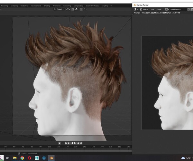Open the proportional editing falloff menu
Viewport: 193px width, 161px height.
pyautogui.click(x=85, y=9)
